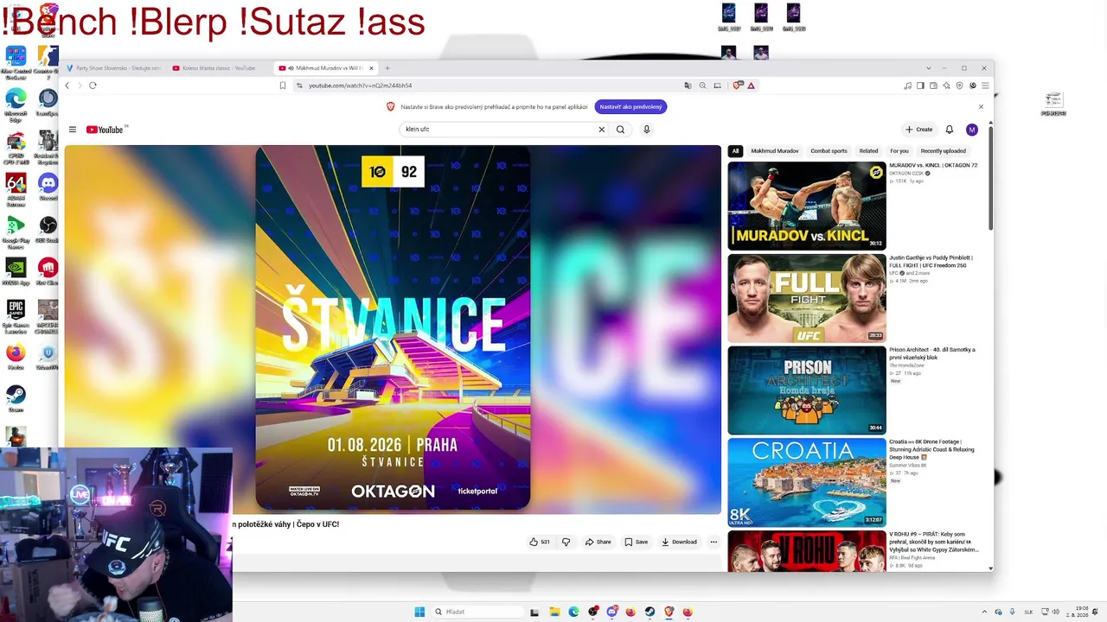
Task: Open Google Play Games shortcut
Action: (16, 232)
